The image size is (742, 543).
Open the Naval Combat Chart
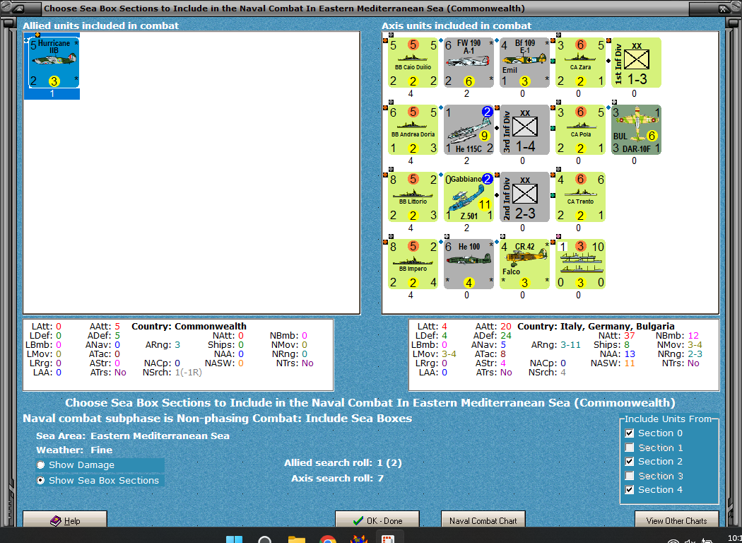click(x=483, y=520)
